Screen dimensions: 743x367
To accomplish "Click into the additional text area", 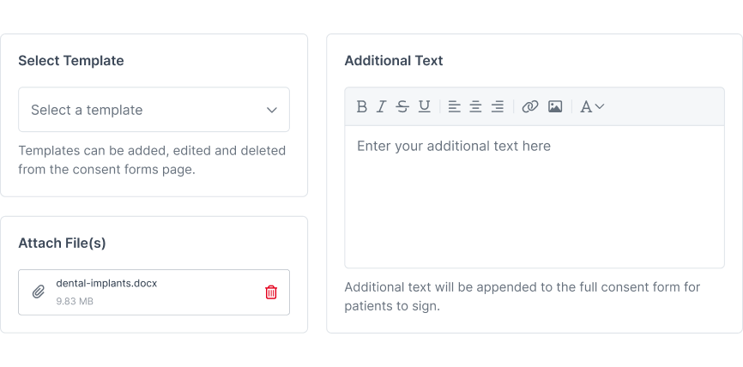I will click(x=535, y=197).
